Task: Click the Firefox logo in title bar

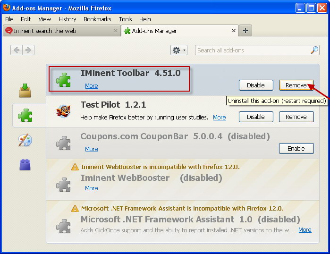Action: pyautogui.click(x=7, y=7)
